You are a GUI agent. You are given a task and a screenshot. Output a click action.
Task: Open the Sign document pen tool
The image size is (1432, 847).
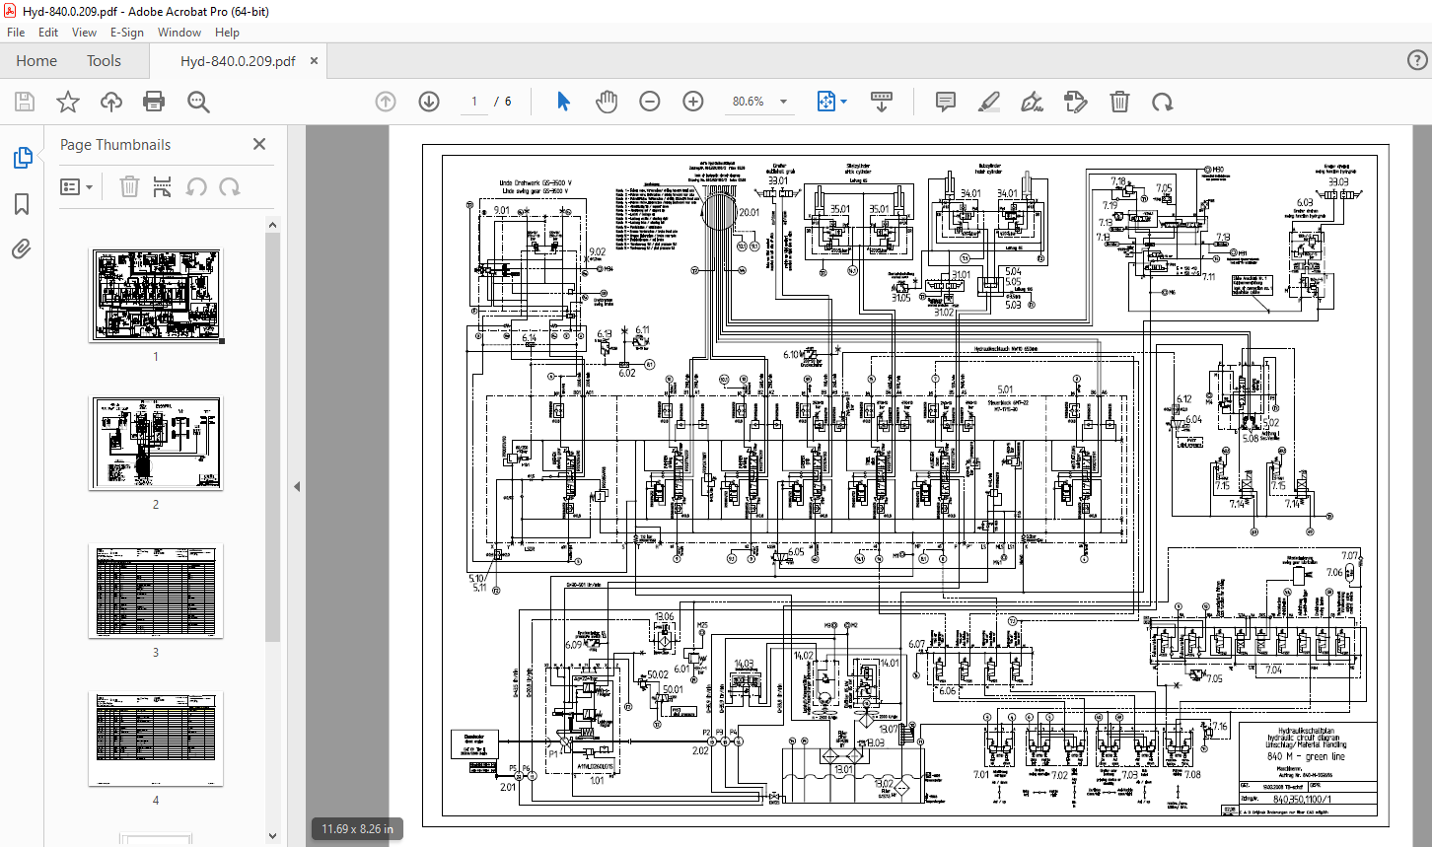click(x=1032, y=102)
